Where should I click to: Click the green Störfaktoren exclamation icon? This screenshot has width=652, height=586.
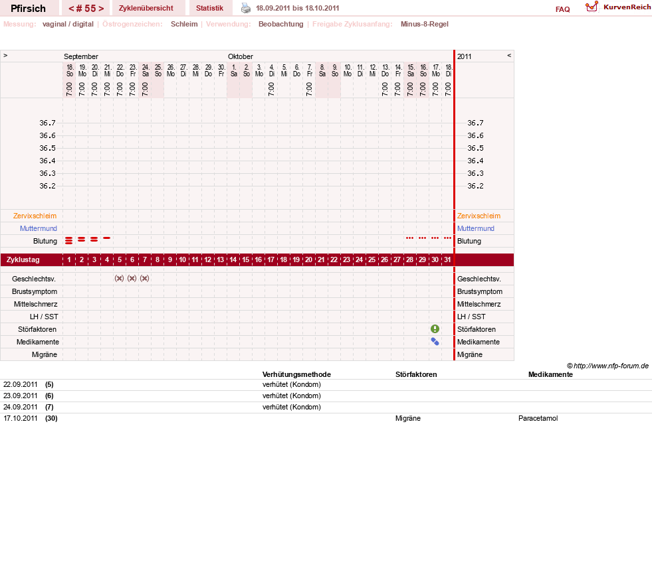(x=435, y=329)
